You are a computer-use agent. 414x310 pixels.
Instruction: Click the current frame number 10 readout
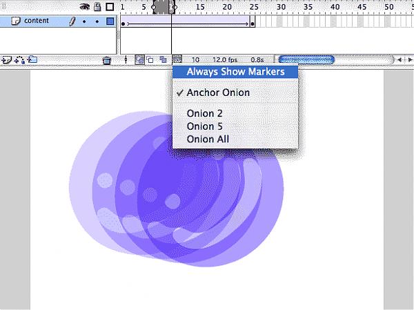(x=196, y=60)
